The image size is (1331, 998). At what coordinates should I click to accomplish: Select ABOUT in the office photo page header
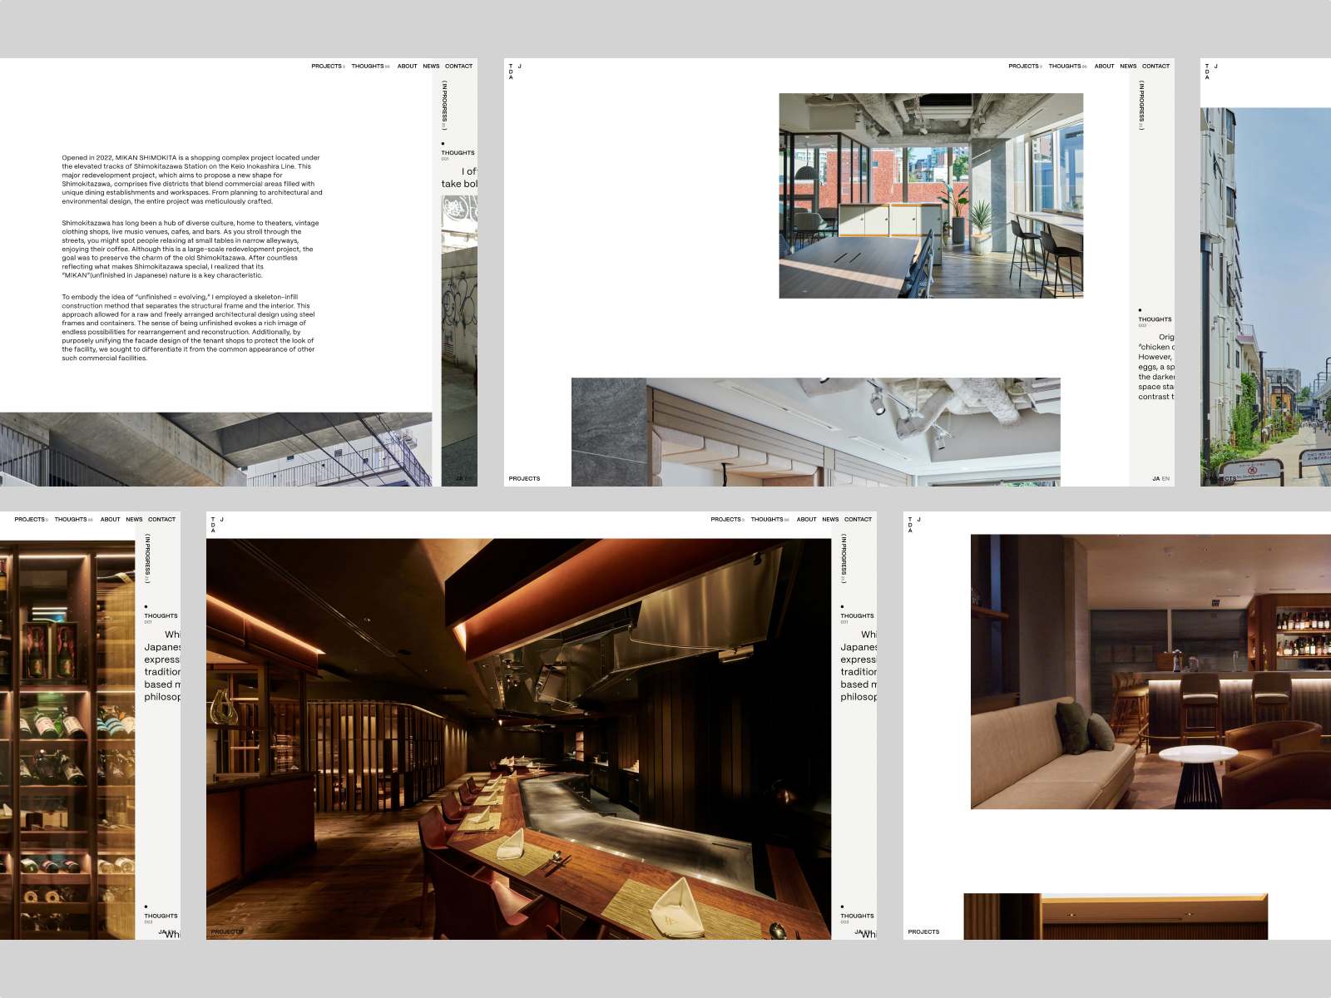click(x=1104, y=67)
